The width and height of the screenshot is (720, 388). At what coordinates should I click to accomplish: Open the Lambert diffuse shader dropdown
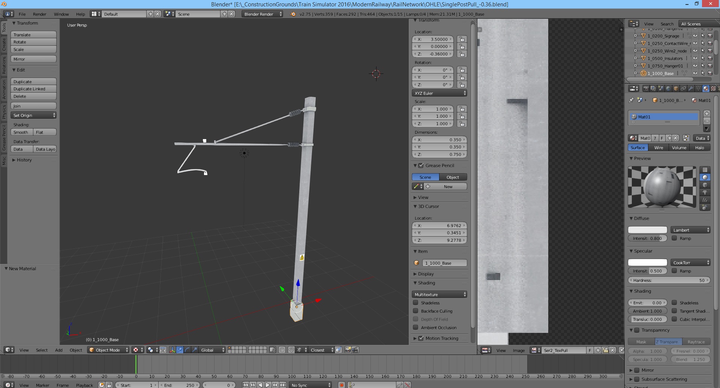tap(691, 230)
